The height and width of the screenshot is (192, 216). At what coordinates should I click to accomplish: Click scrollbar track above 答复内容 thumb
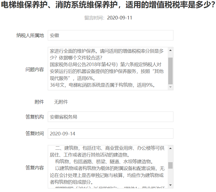point(170,156)
